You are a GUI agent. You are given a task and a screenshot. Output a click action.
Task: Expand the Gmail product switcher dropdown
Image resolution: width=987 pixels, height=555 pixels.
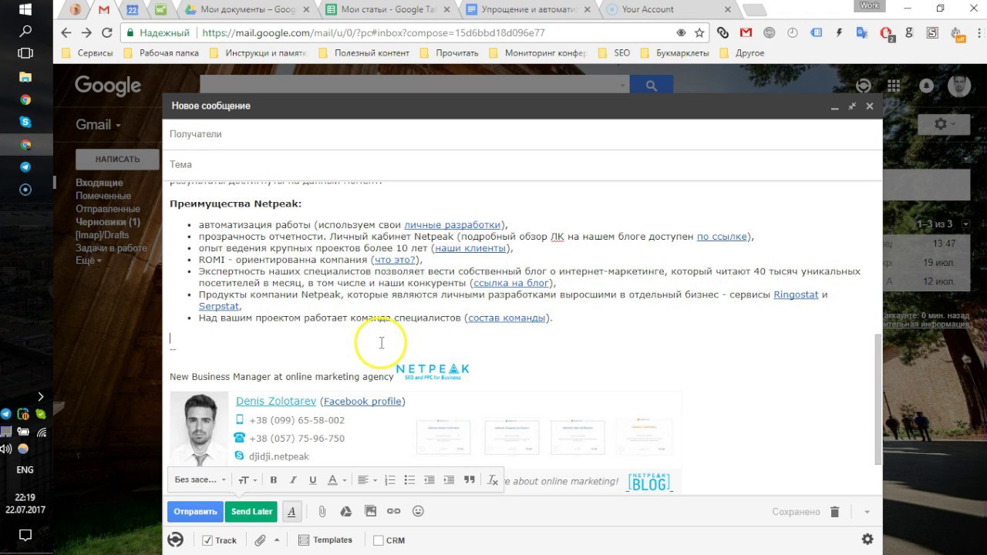tap(99, 124)
